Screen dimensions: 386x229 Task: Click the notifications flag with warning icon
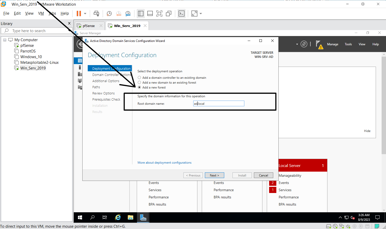319,45
